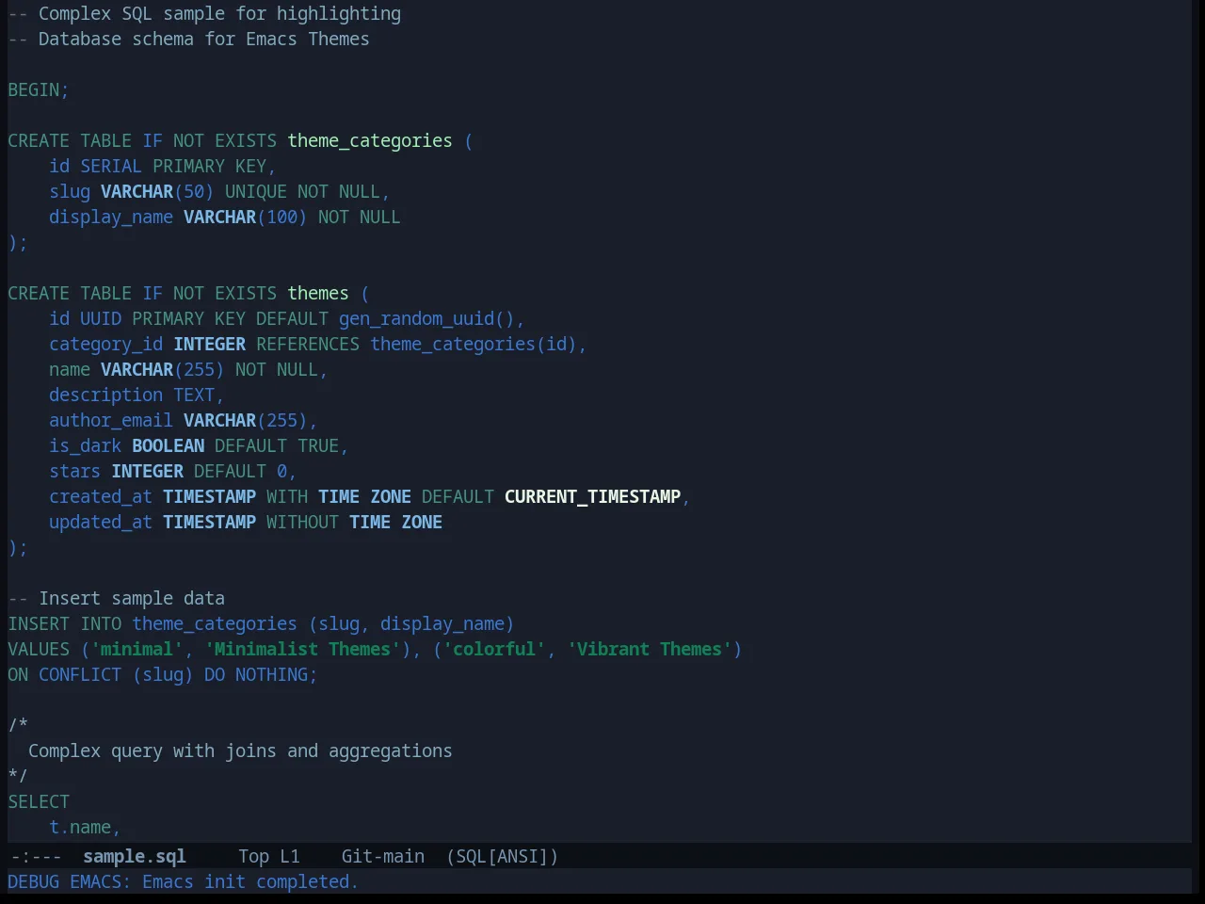The width and height of the screenshot is (1205, 904).
Task: Click the gen_random_uuid() function call
Action: [426, 318]
